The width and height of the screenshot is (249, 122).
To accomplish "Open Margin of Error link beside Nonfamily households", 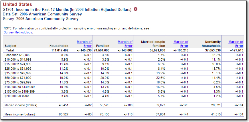I will 236,44.
